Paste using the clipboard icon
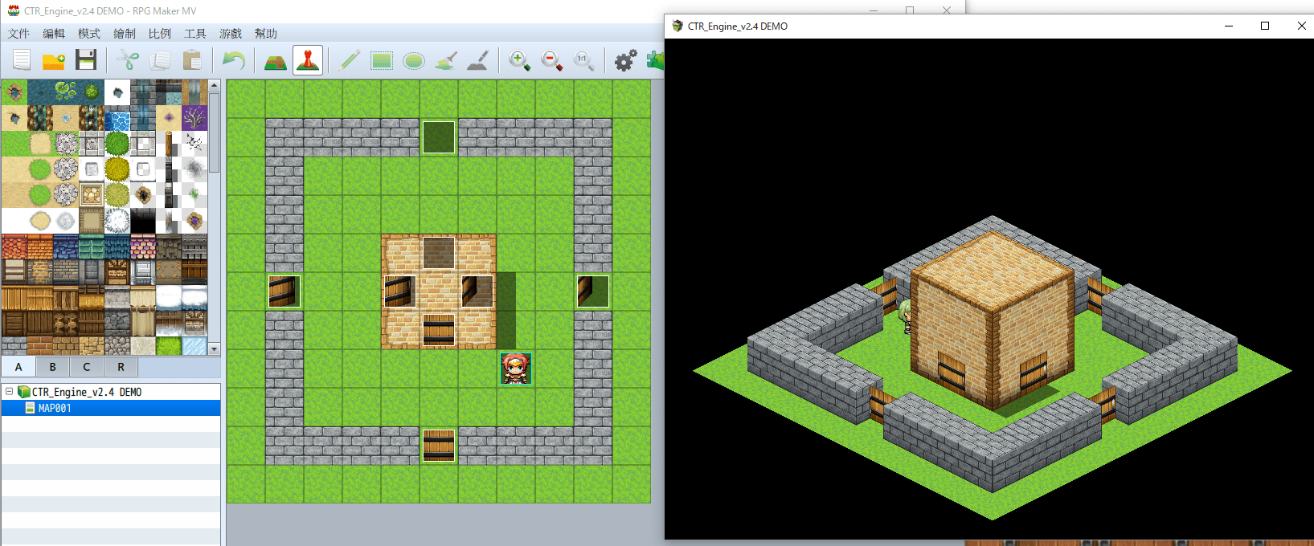The width and height of the screenshot is (1314, 546). point(192,60)
